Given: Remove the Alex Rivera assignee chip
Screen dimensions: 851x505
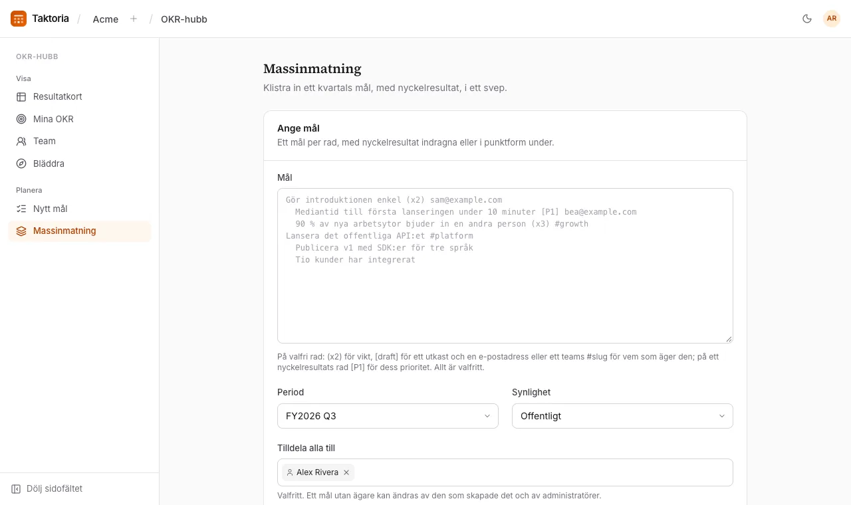Looking at the screenshot, I should point(346,472).
